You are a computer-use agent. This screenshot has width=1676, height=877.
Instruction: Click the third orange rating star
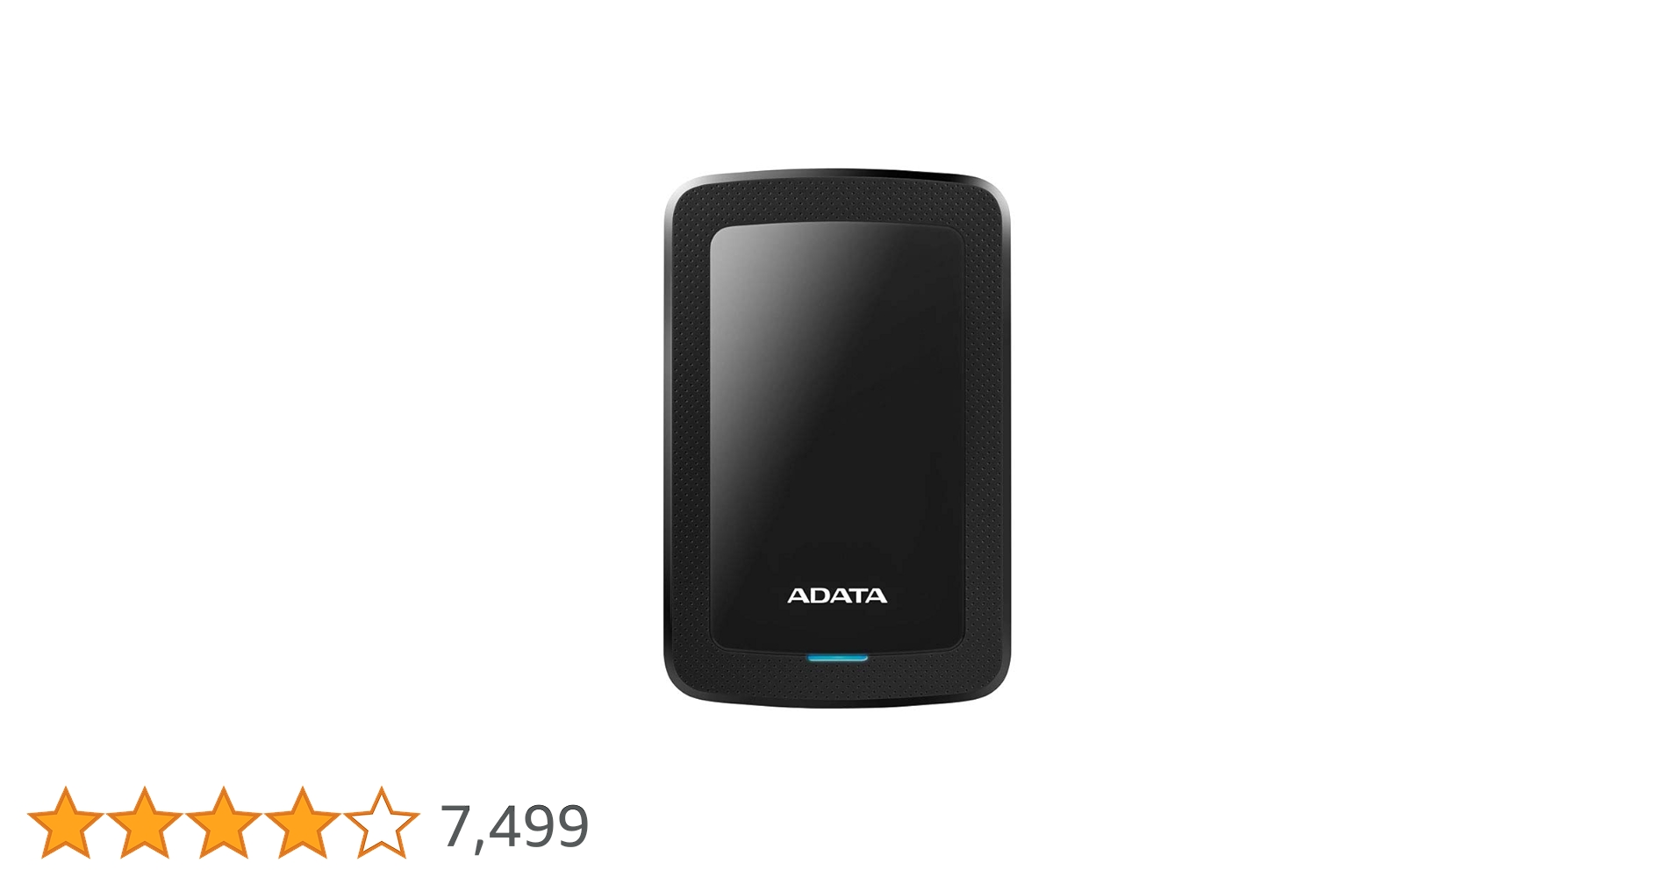[224, 823]
